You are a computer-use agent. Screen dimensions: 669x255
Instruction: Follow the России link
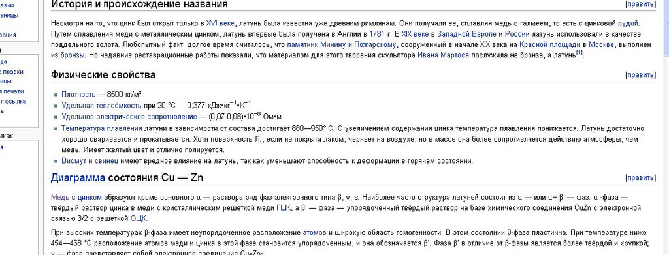(517, 34)
